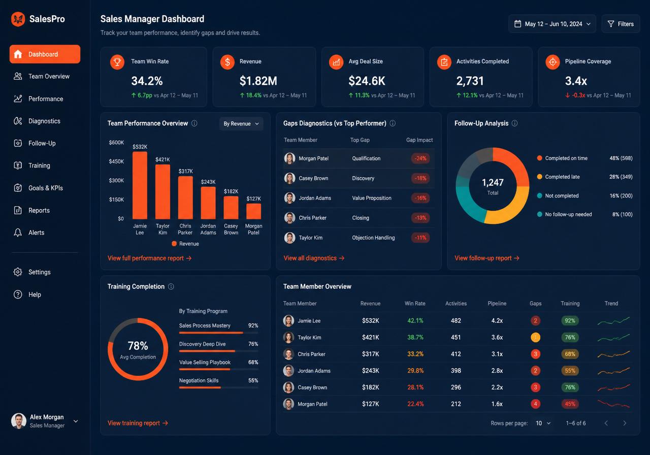Go to previous page arrow in table
650x455 pixels.
tap(606, 423)
